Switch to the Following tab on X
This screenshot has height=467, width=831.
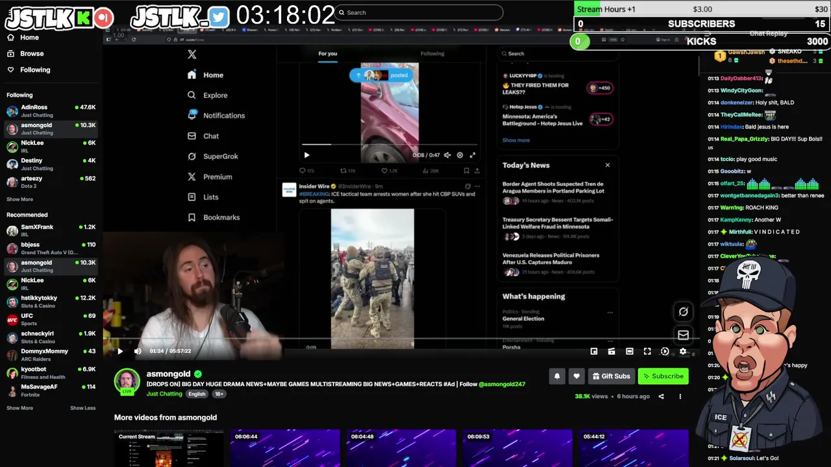(432, 54)
